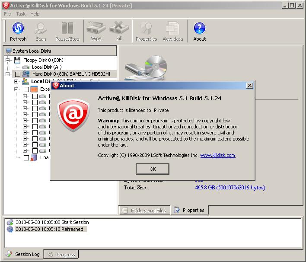The height and width of the screenshot is (262, 306).
Task: Click the Session Log tab icon
Action: [x=9, y=254]
